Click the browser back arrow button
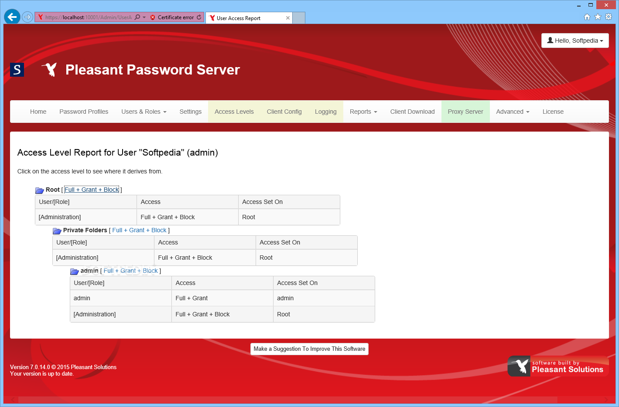The height and width of the screenshot is (407, 619). [x=12, y=17]
